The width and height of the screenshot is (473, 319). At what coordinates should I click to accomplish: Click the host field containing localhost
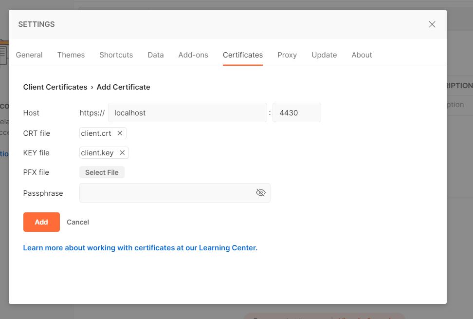point(187,112)
